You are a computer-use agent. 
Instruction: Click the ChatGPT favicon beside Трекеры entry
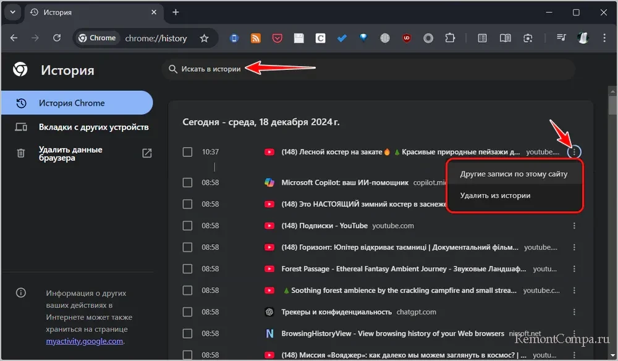pyautogui.click(x=269, y=312)
